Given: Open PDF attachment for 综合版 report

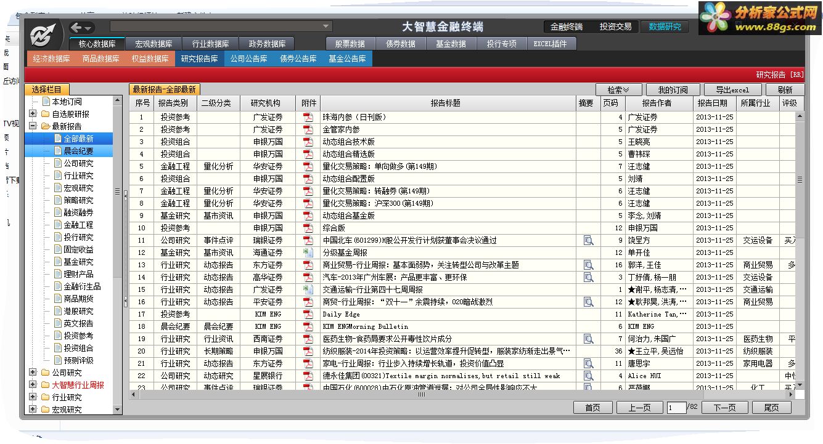Looking at the screenshot, I should tap(308, 228).
